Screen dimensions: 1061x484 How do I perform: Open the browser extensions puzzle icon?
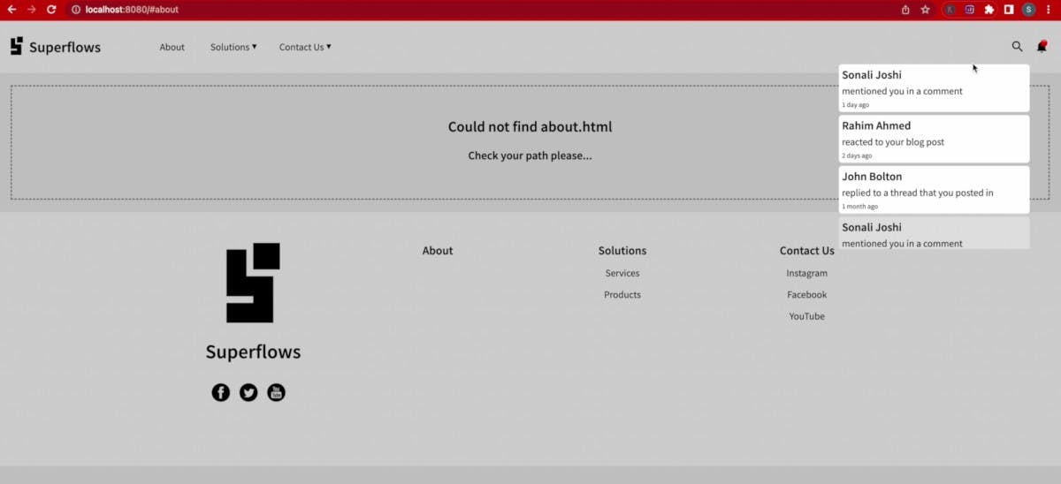(x=989, y=10)
